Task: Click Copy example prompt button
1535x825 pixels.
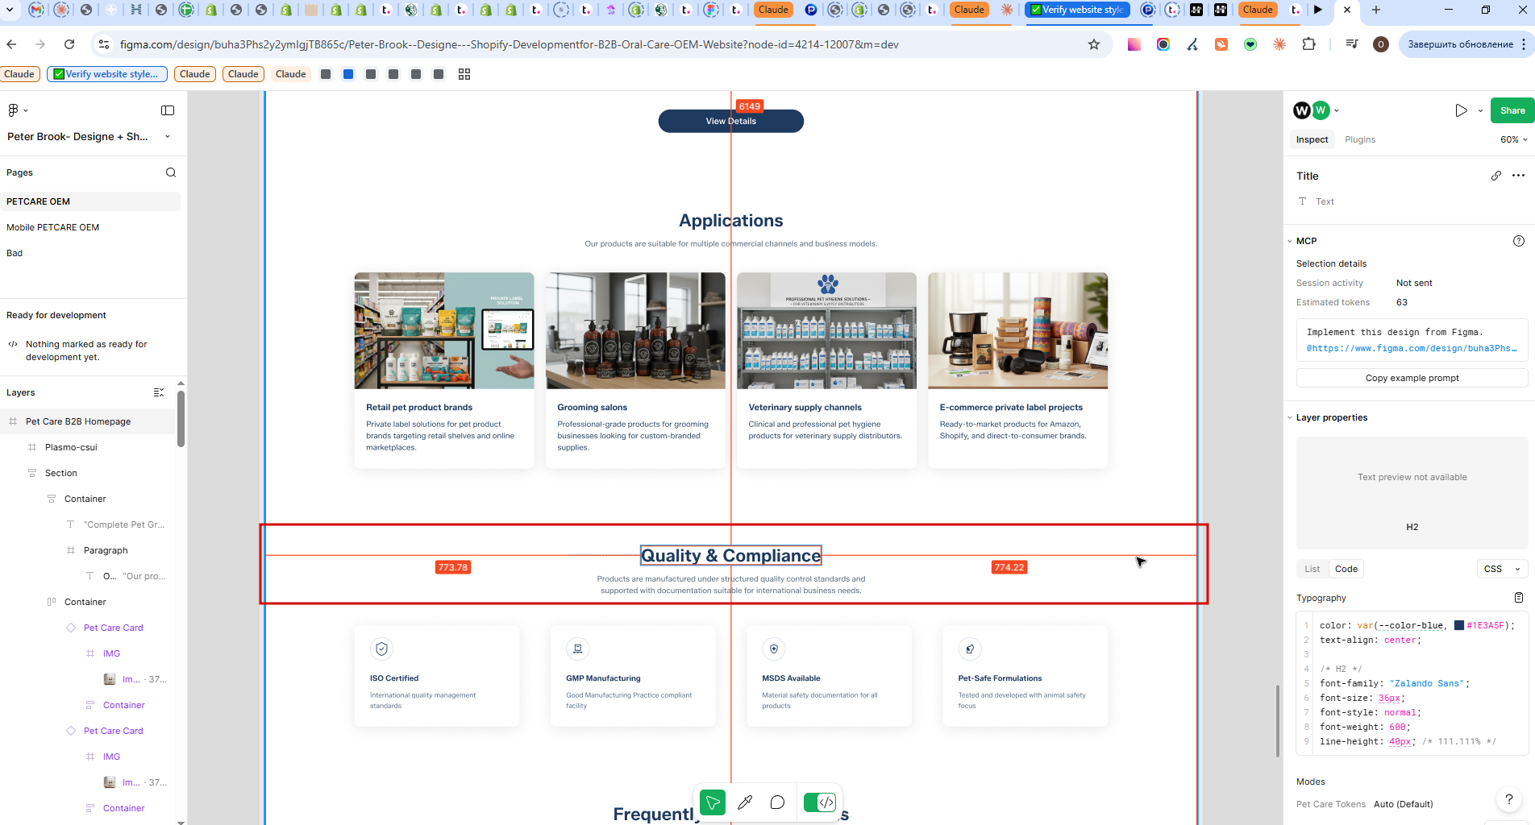Action: pyautogui.click(x=1412, y=378)
